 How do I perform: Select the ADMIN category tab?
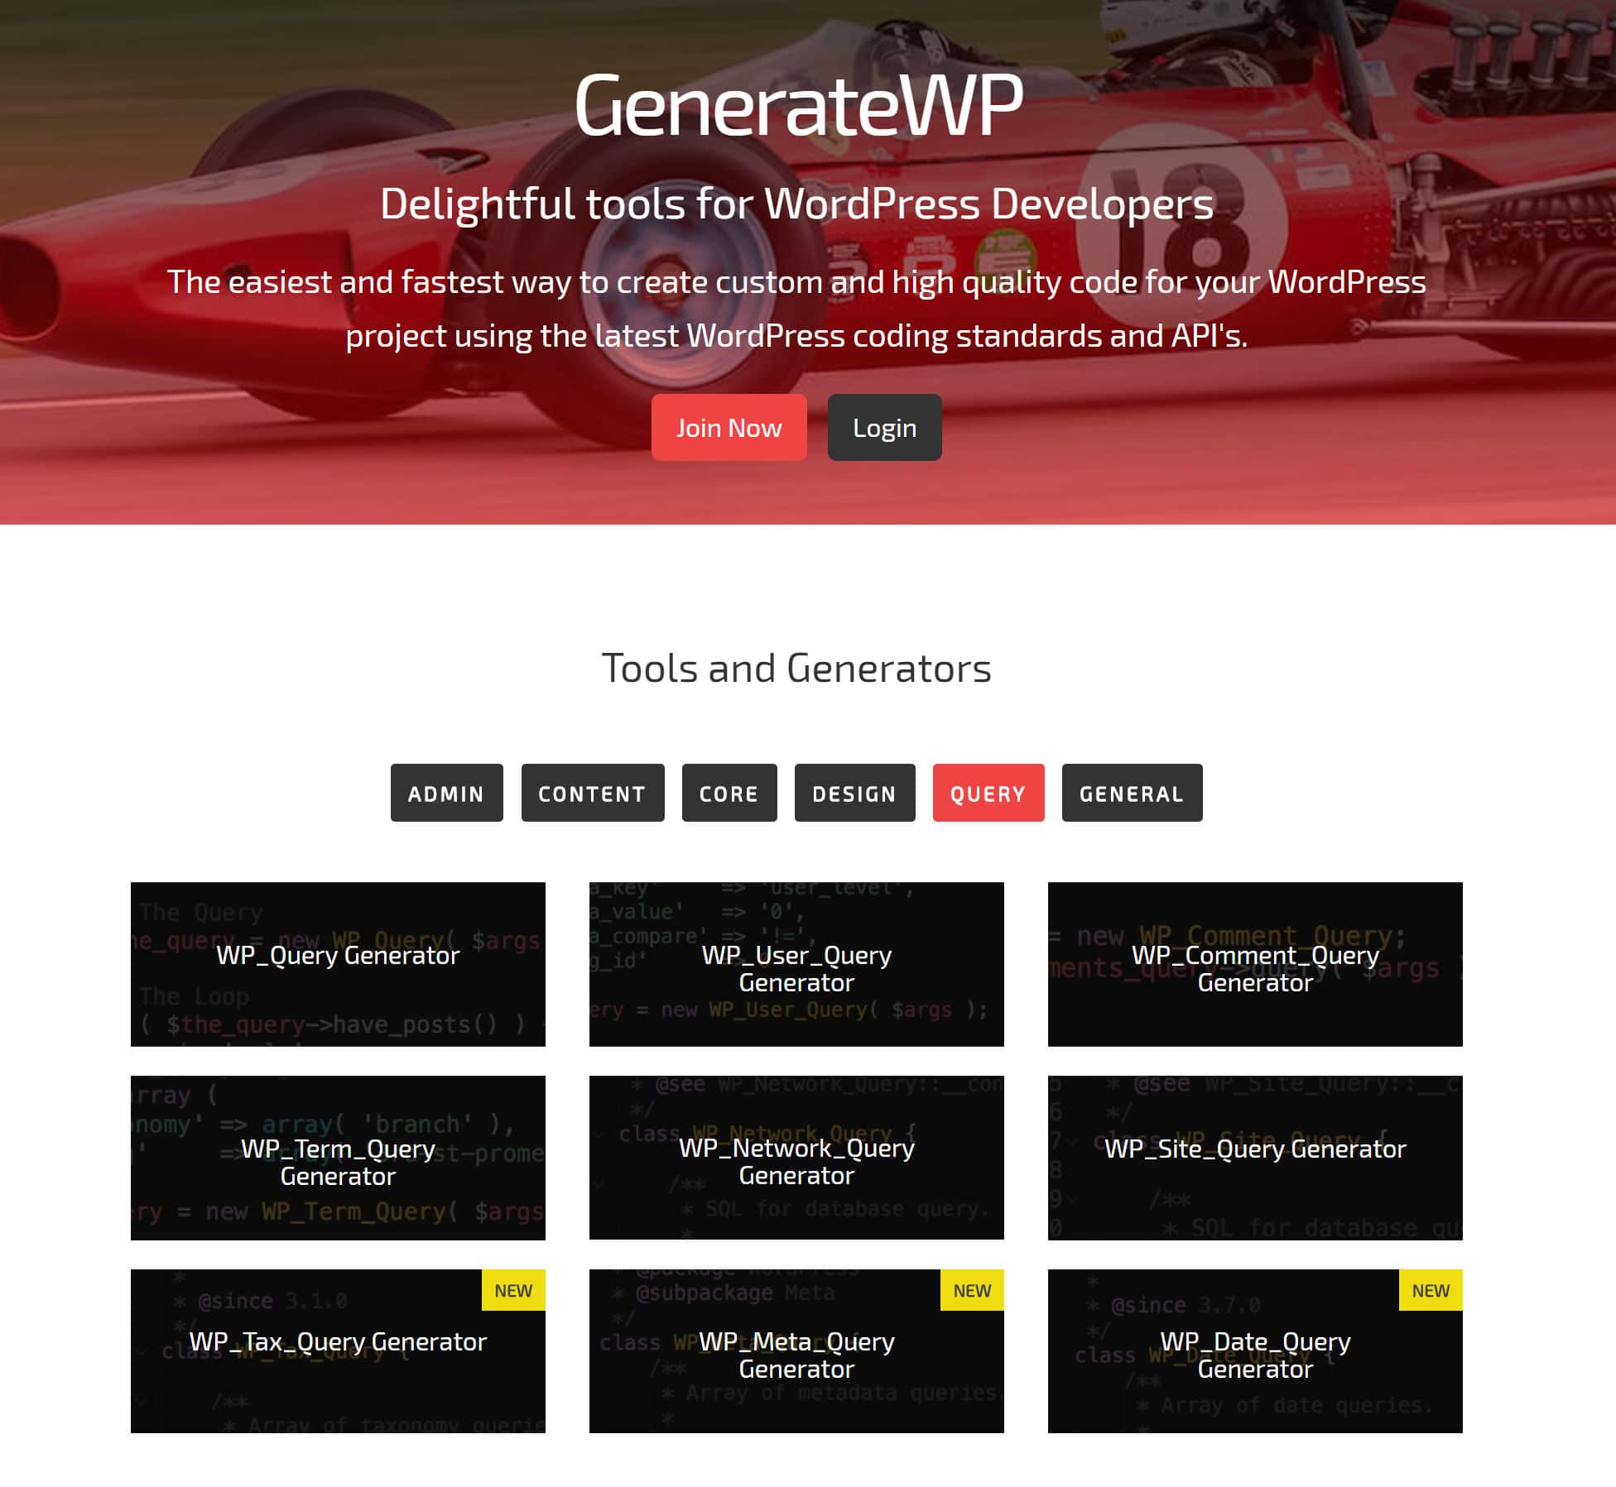[x=446, y=792]
